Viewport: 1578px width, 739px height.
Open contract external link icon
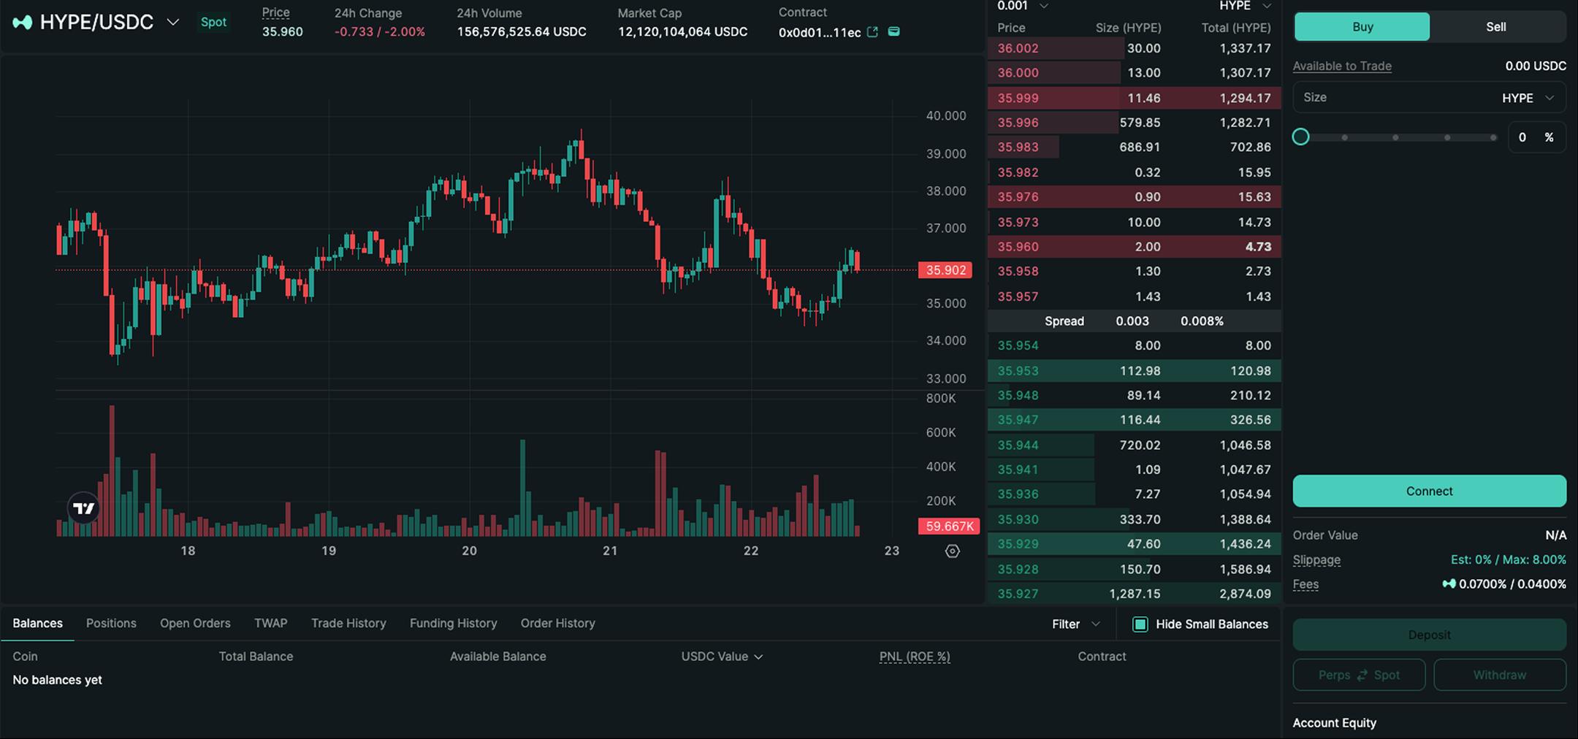click(872, 31)
